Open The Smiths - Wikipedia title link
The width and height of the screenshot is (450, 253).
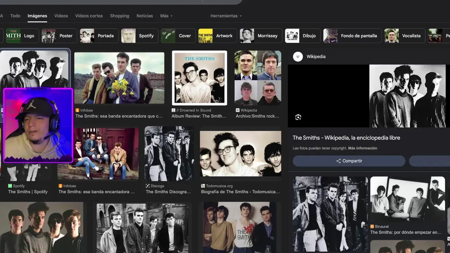tap(346, 138)
